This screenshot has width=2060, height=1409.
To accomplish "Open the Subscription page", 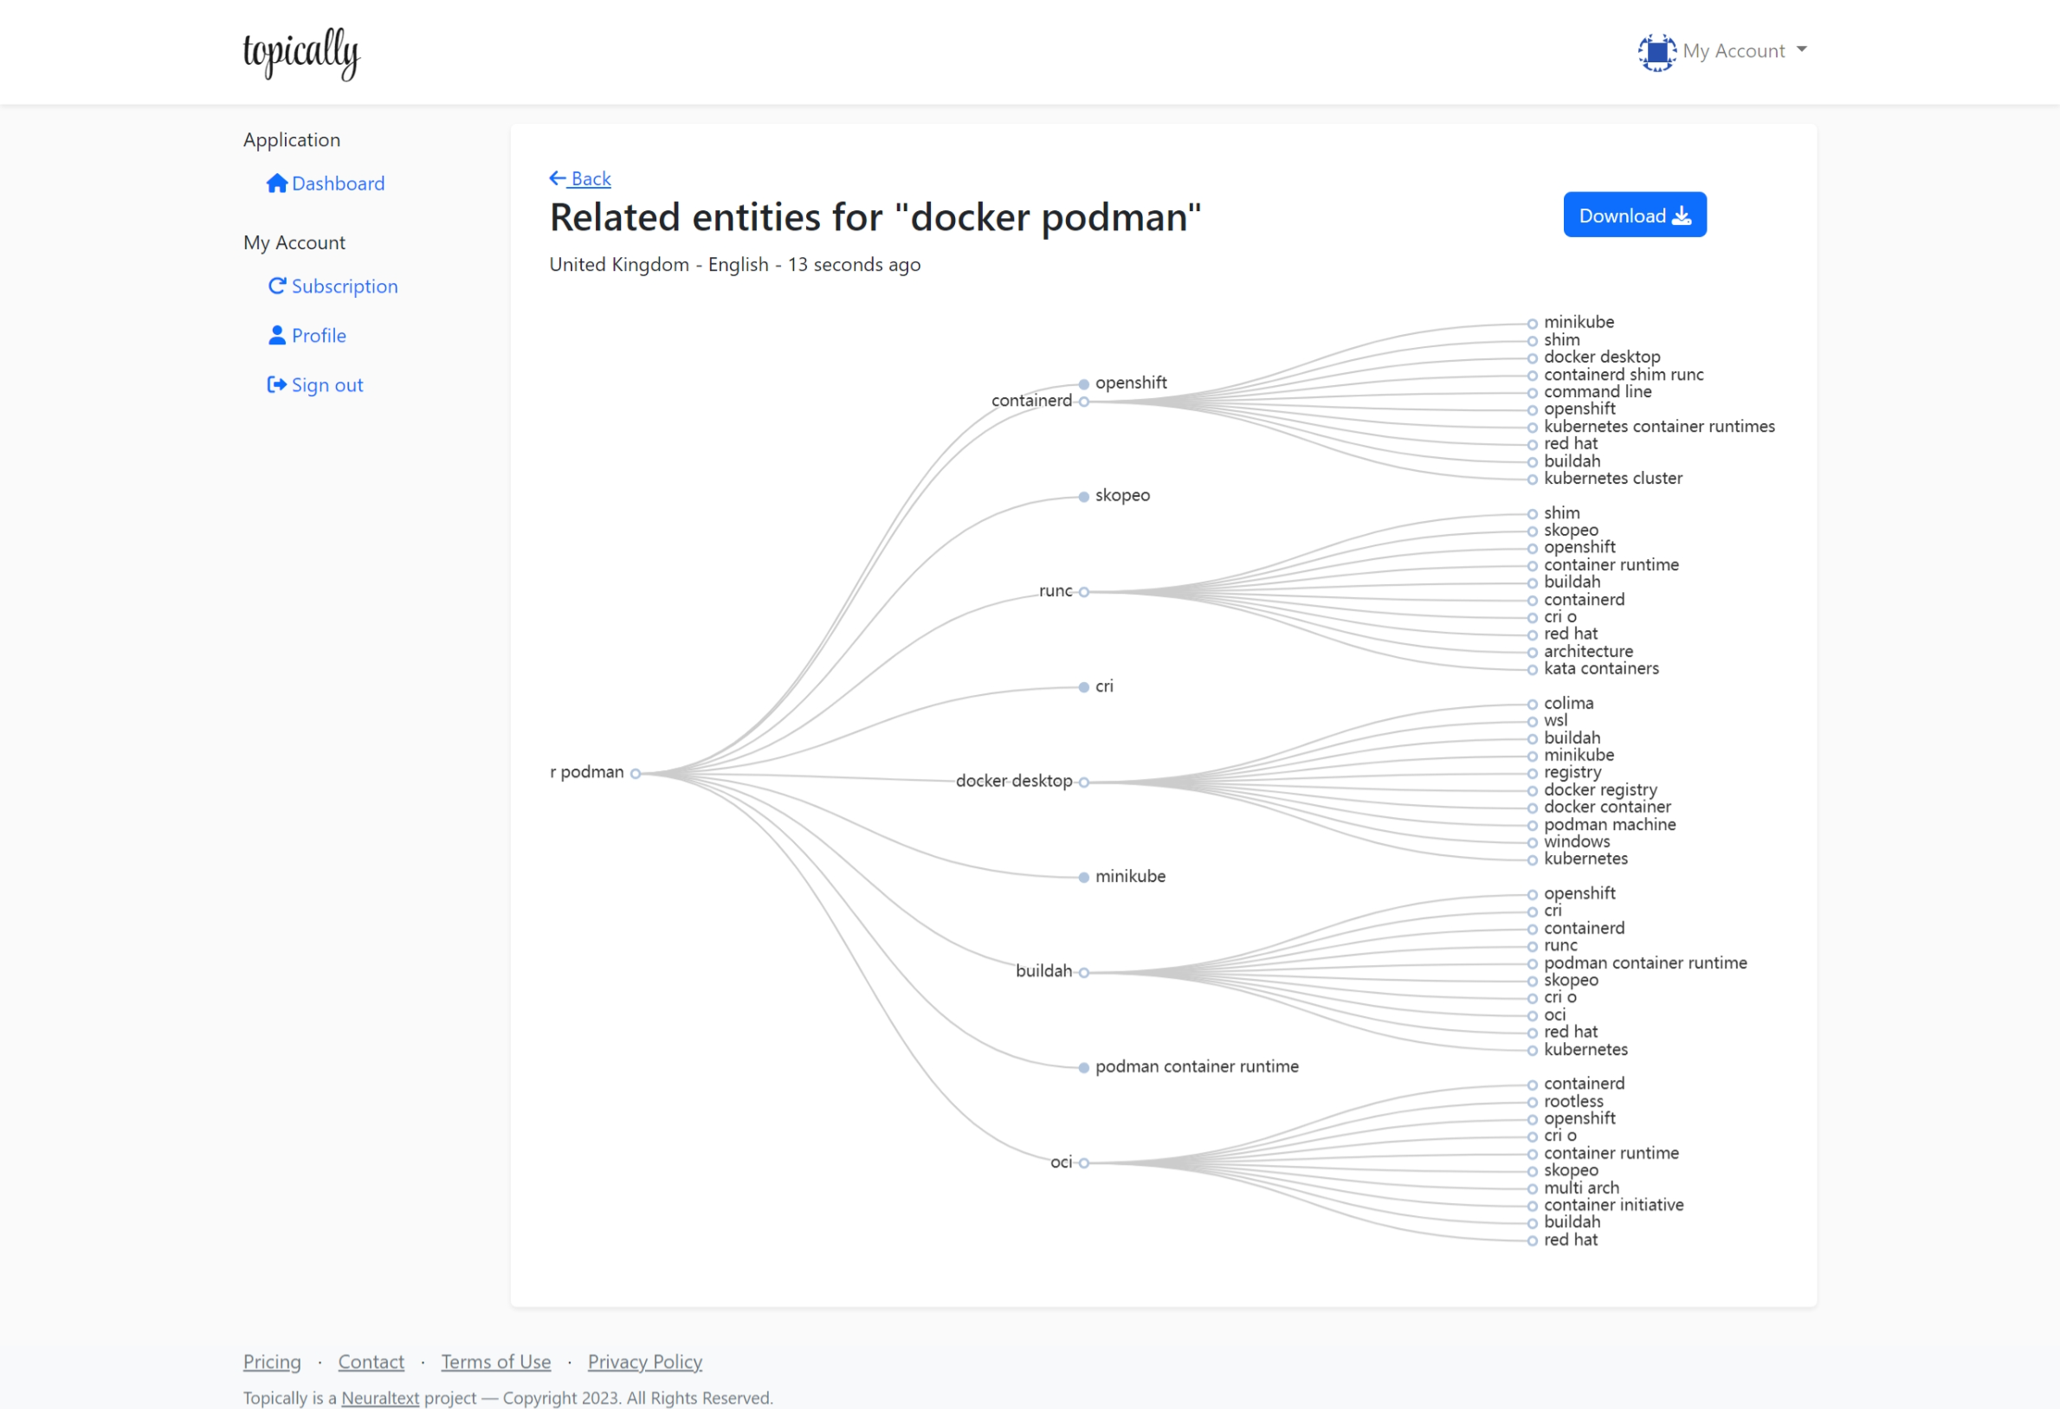I will pos(344,286).
